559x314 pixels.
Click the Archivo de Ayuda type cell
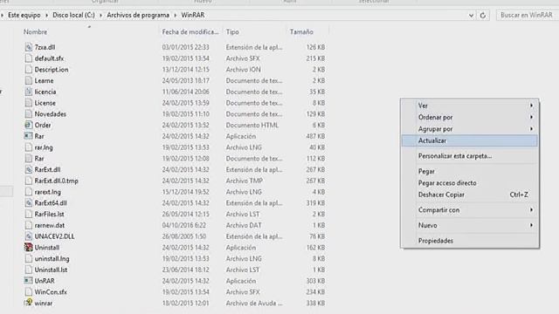(254, 303)
